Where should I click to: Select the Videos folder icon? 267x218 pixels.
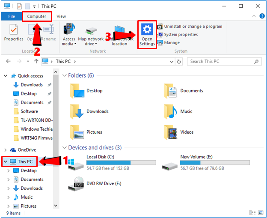tap(170, 132)
